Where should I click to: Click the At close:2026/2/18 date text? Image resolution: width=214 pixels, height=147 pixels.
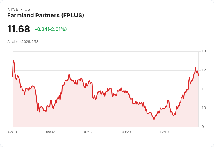(23, 42)
